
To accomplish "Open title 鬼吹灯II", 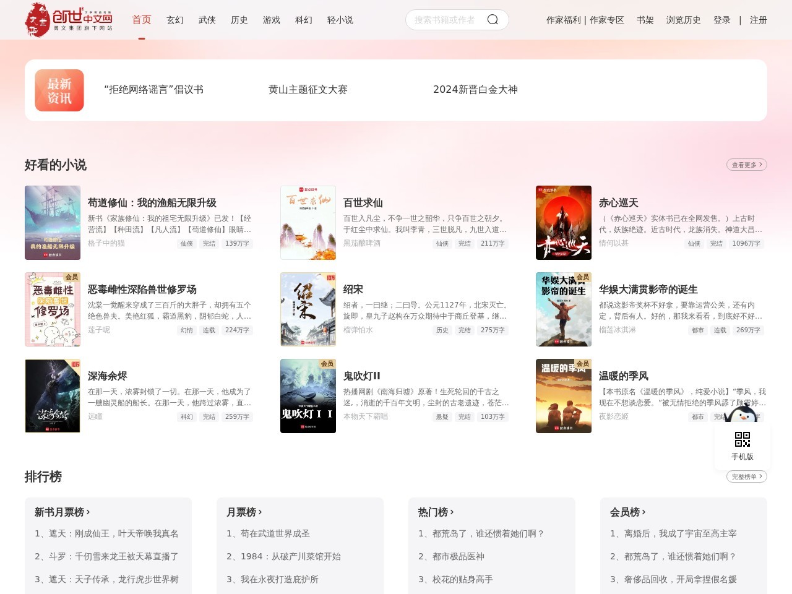I will 362,376.
